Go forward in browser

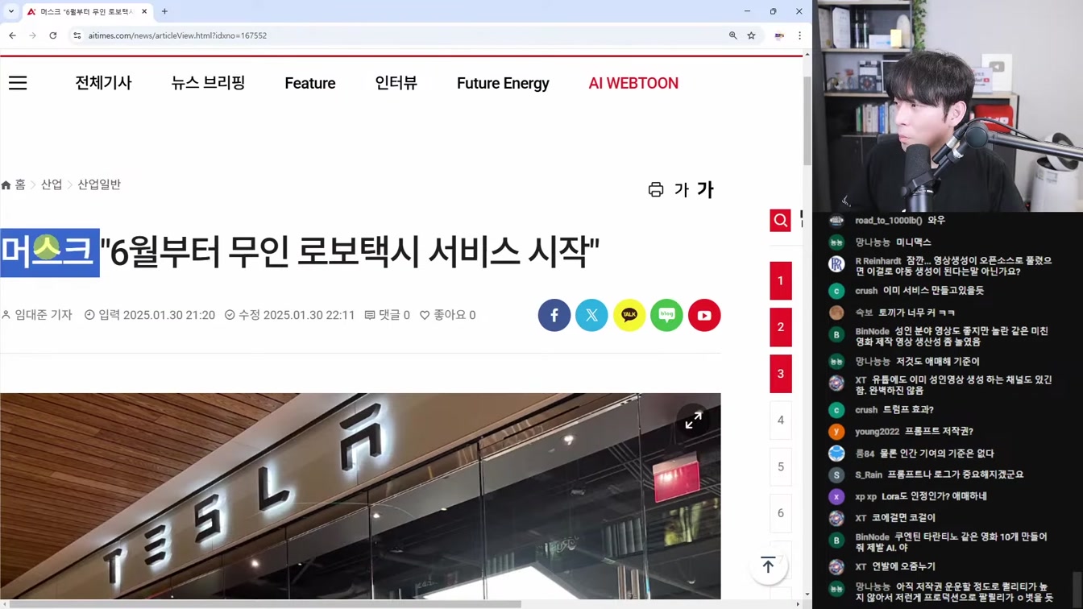(x=32, y=35)
